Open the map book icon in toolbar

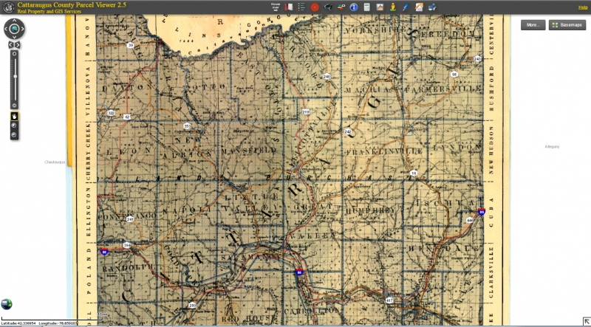[x=289, y=7]
